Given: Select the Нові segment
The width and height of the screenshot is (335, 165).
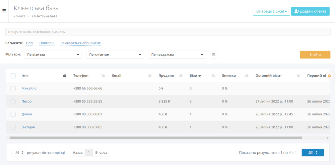Looking at the screenshot, I should [x=29, y=43].
